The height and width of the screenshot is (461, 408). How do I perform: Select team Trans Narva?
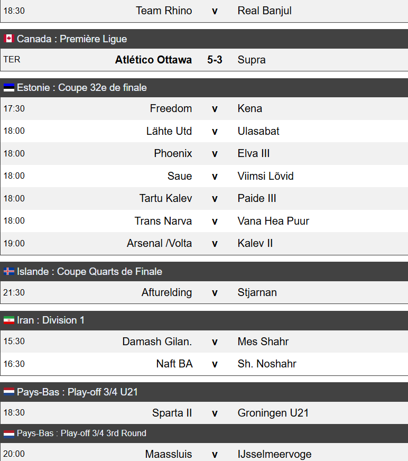(x=163, y=221)
